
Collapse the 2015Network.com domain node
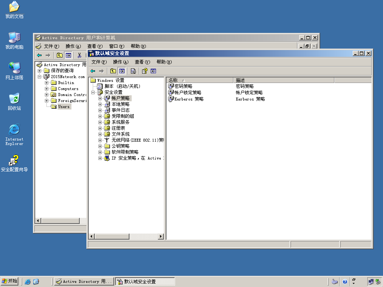pyautogui.click(x=39, y=77)
